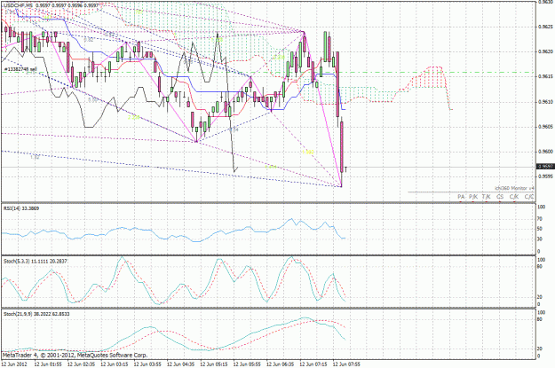Click the 12 Jun 02:35 time label

click(81, 364)
